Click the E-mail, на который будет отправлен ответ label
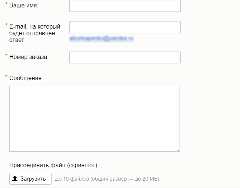Viewport: 240px width, 188px height. [35, 33]
